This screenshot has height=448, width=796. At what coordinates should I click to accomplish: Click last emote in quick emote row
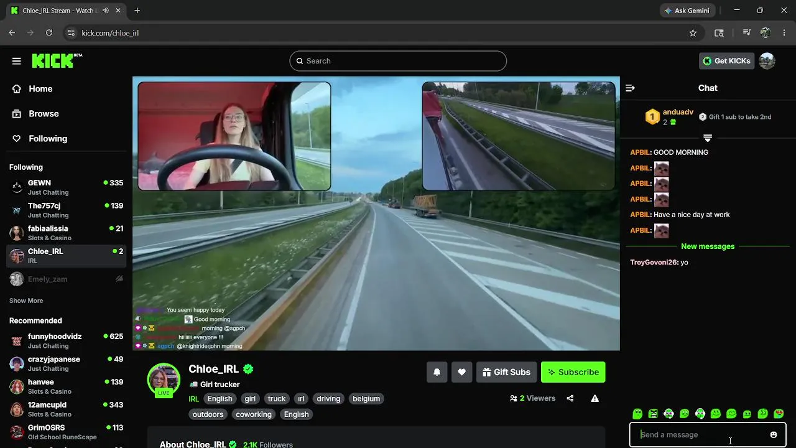[x=779, y=414]
